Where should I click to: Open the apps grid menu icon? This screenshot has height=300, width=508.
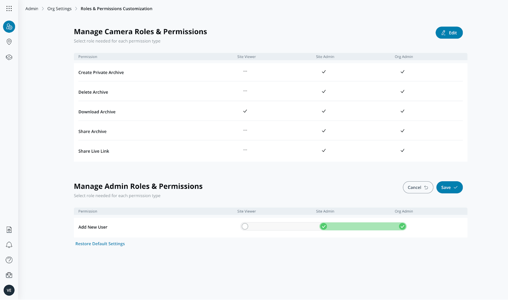pos(9,9)
